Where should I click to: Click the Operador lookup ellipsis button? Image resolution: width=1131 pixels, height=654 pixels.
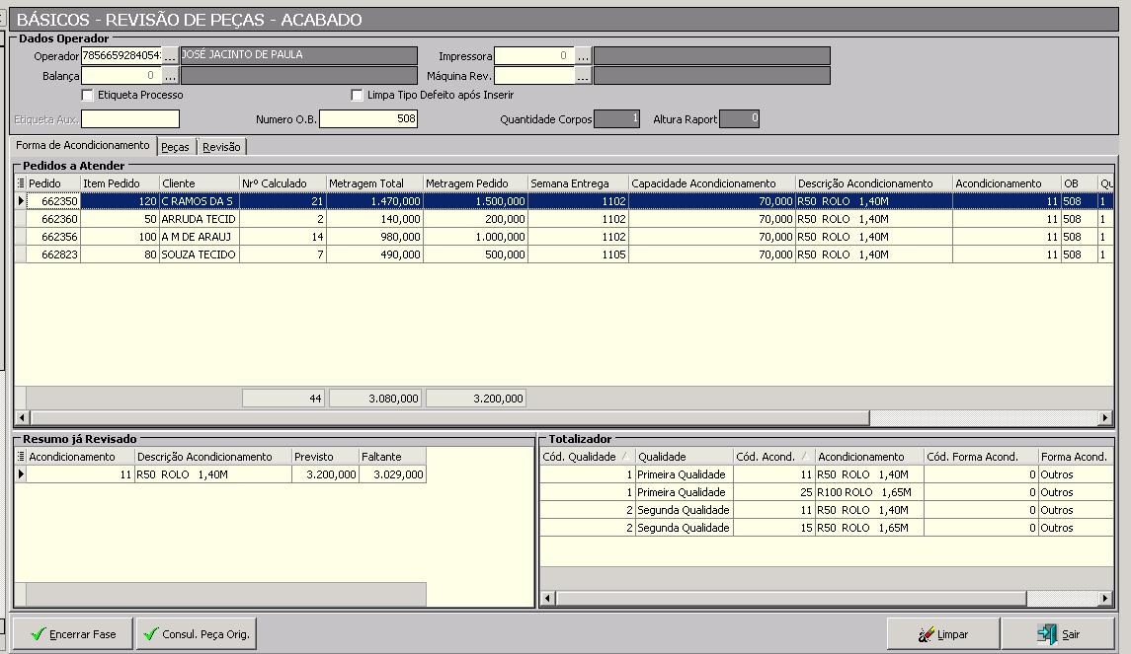click(x=170, y=56)
